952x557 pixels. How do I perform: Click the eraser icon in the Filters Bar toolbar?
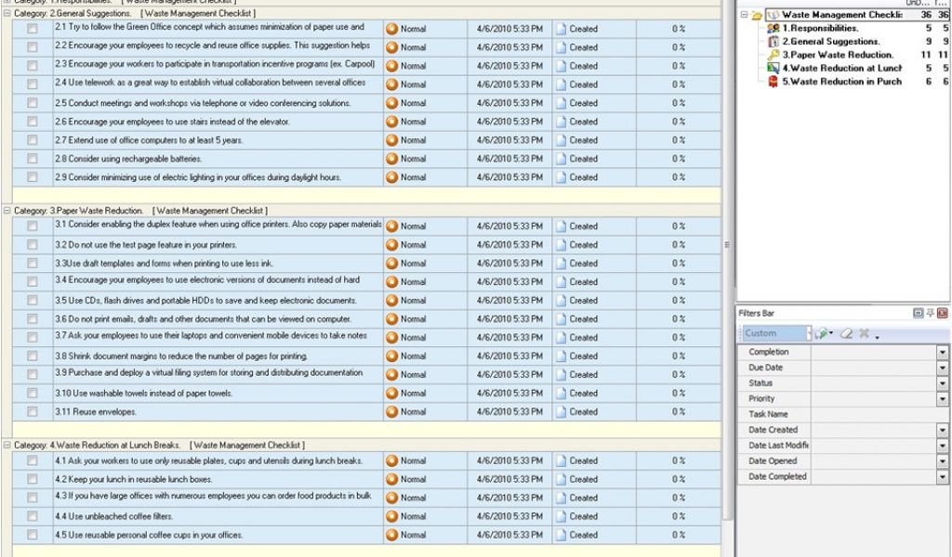(x=847, y=333)
